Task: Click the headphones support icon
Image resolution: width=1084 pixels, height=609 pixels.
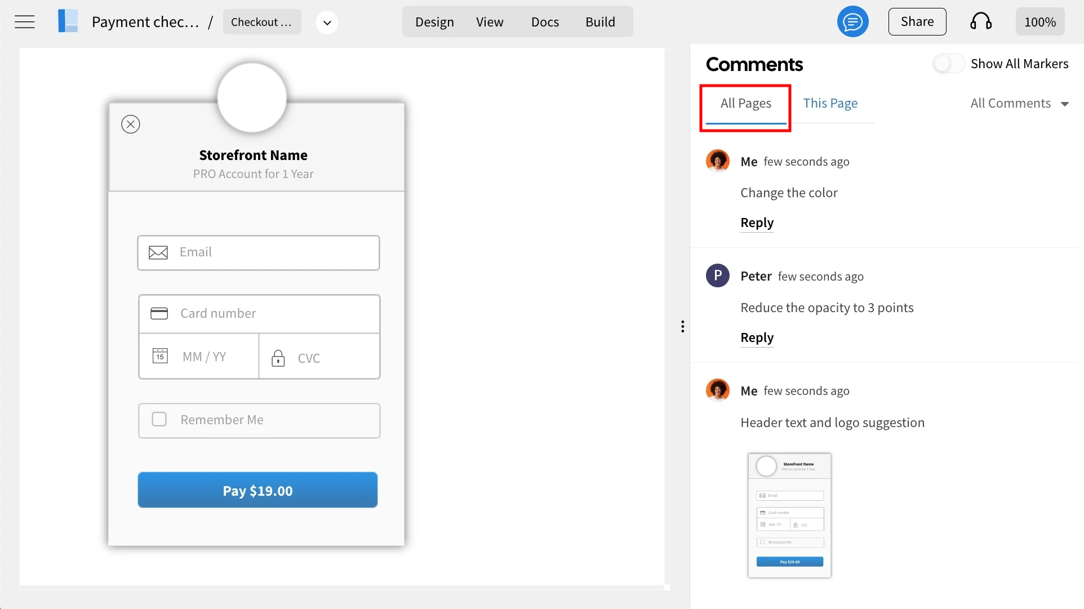Action: pos(980,22)
